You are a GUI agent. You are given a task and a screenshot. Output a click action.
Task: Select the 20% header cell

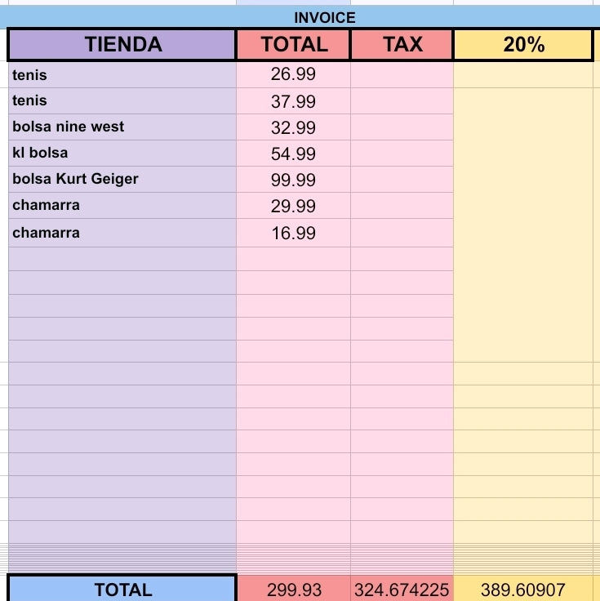[x=523, y=44]
